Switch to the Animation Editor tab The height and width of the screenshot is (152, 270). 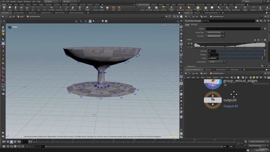click(19, 13)
